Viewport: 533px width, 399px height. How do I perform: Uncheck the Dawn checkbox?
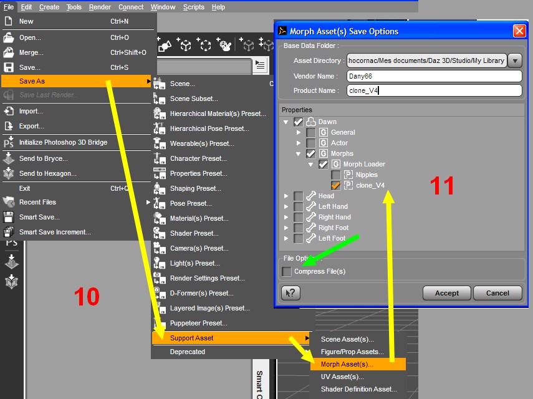[x=298, y=122]
